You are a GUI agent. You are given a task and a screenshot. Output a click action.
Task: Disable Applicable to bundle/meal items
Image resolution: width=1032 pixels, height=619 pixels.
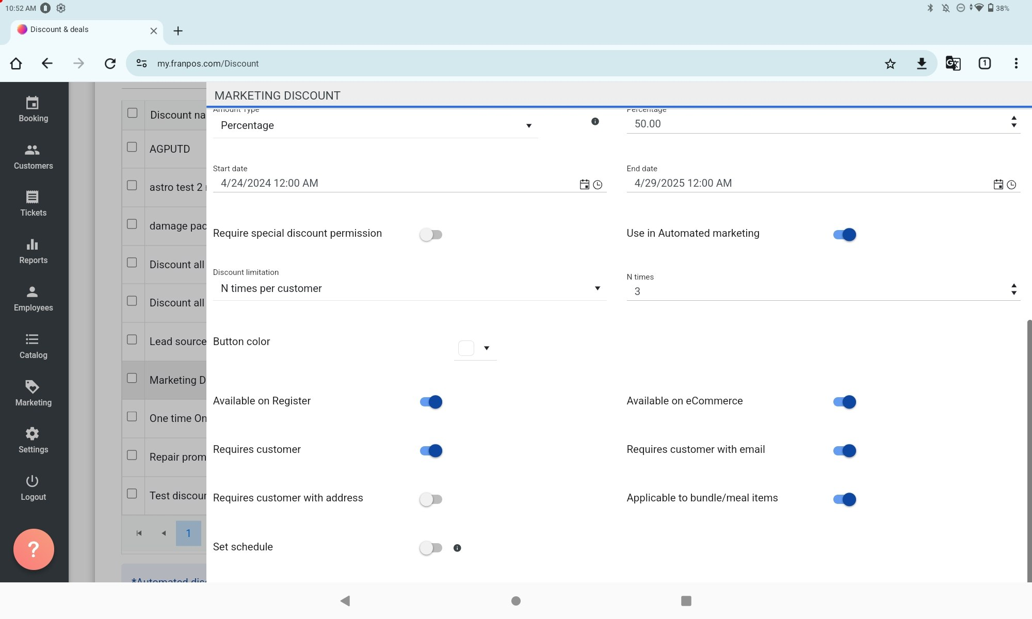coord(845,499)
